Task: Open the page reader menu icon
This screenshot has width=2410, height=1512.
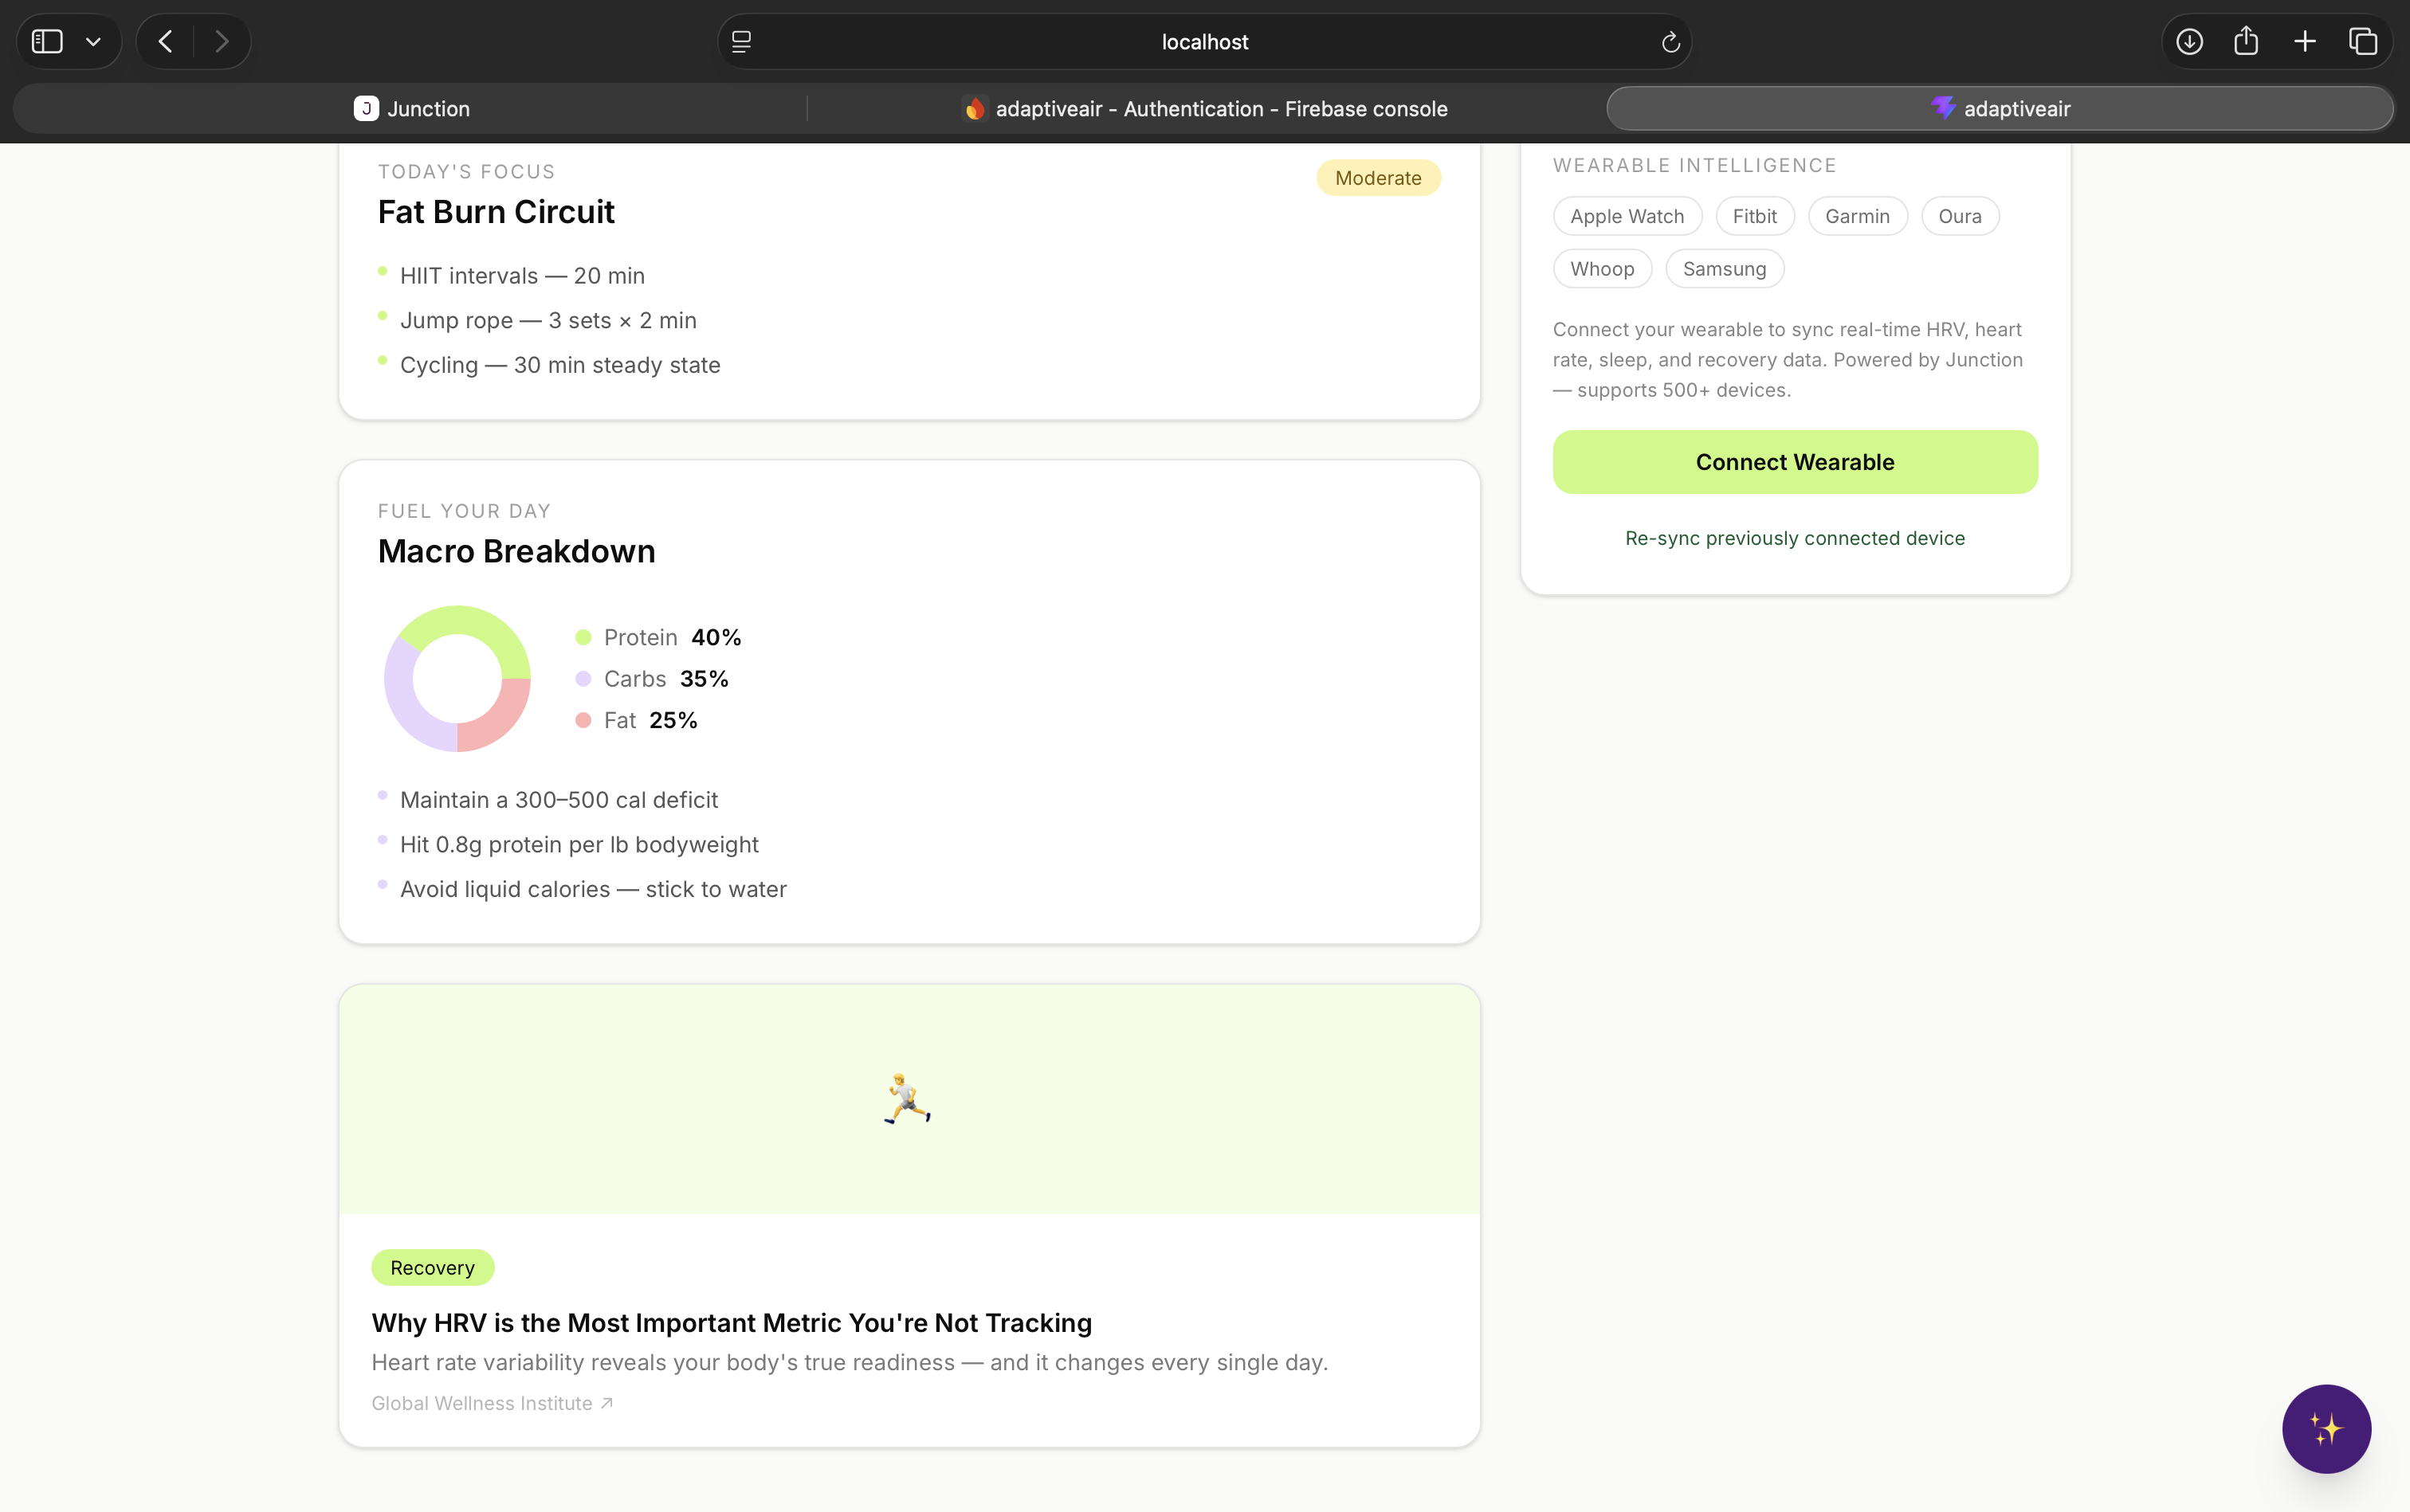Action: [x=741, y=42]
